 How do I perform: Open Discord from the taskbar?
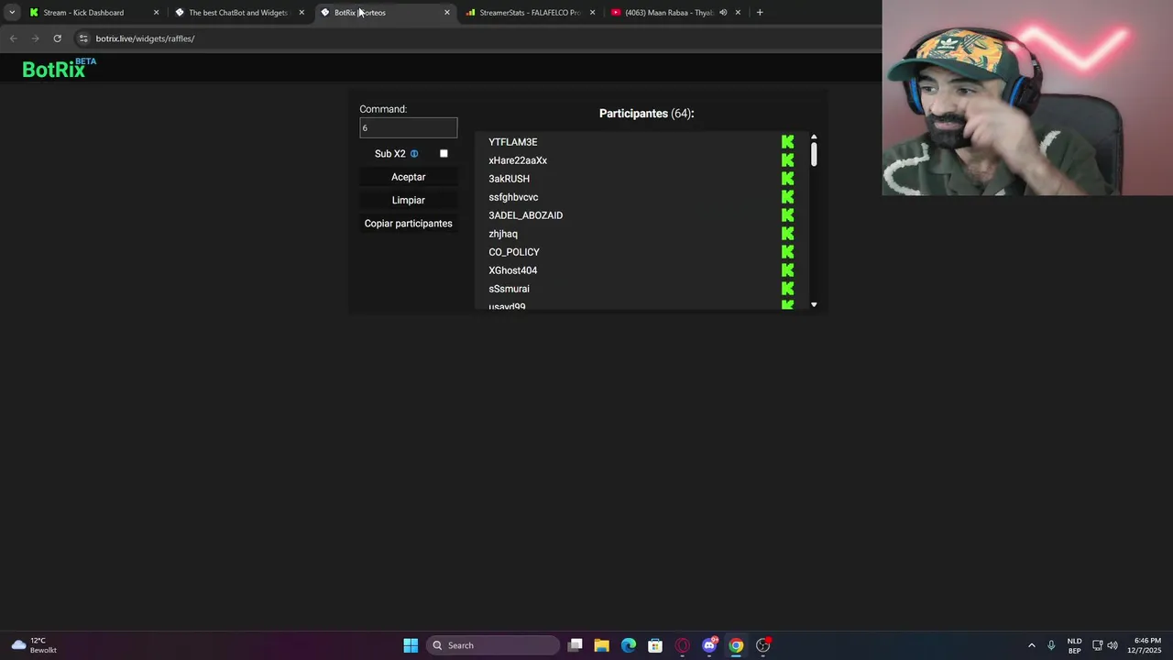pyautogui.click(x=709, y=645)
